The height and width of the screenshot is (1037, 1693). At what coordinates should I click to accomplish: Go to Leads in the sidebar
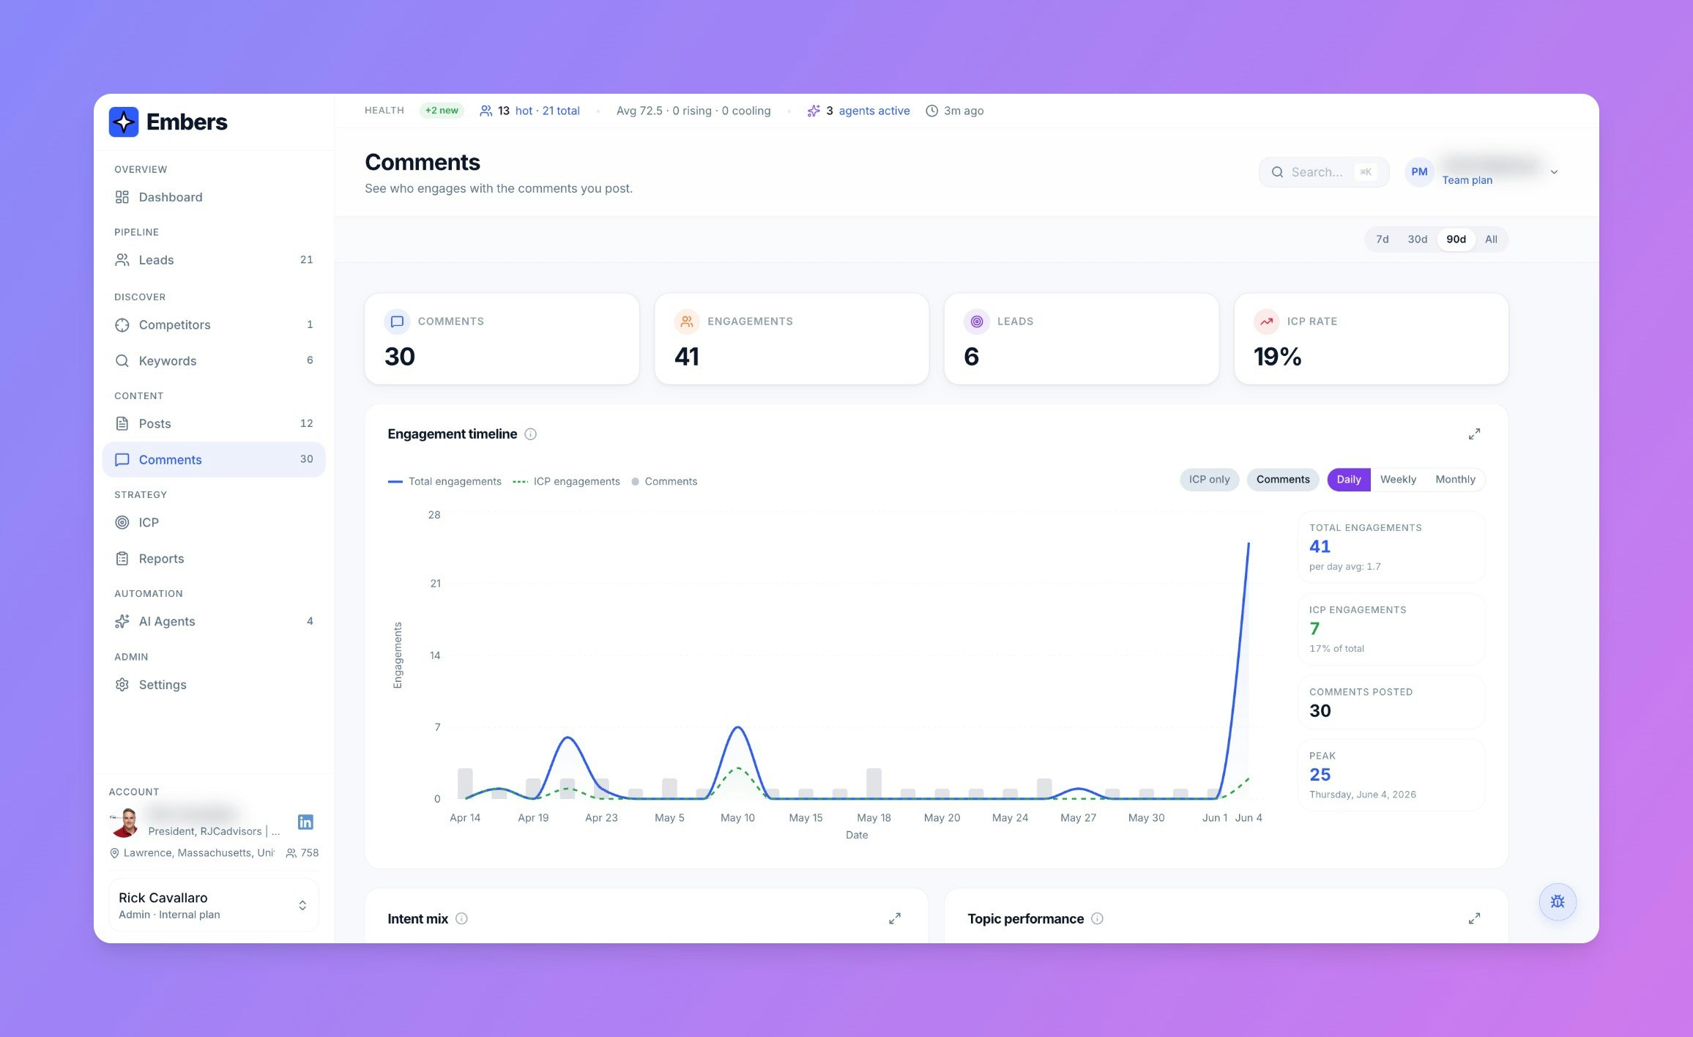pos(213,260)
